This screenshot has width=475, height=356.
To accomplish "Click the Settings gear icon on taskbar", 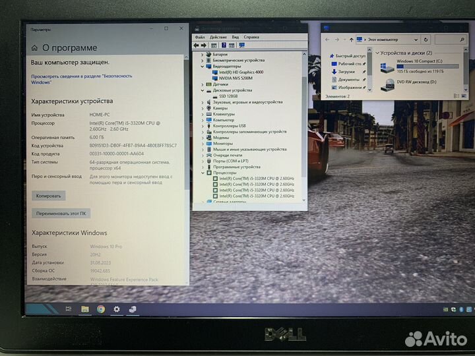I will point(117,309).
